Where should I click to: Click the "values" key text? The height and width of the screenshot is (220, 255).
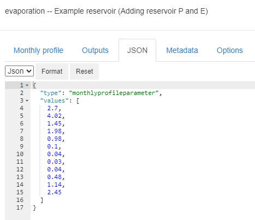pyautogui.click(x=52, y=100)
